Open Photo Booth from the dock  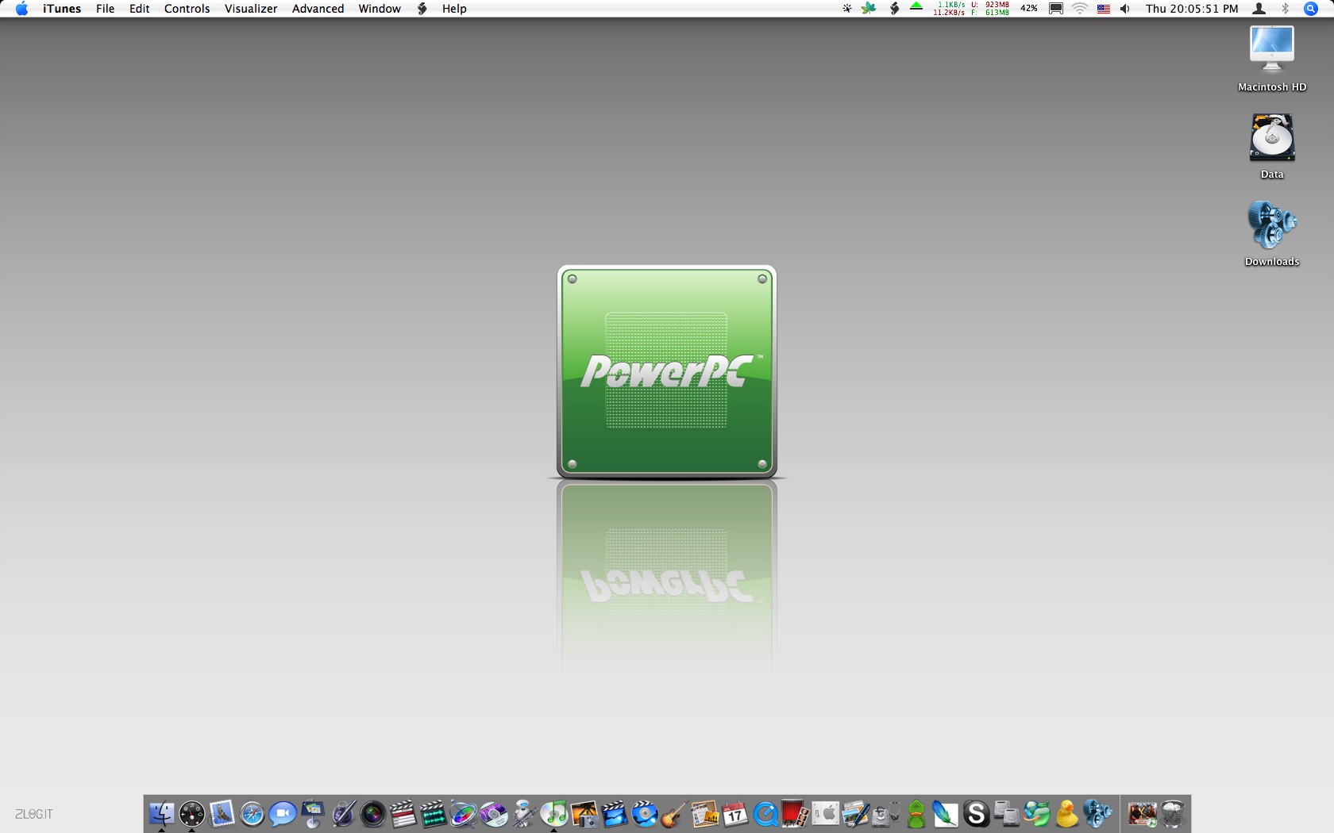click(x=795, y=814)
